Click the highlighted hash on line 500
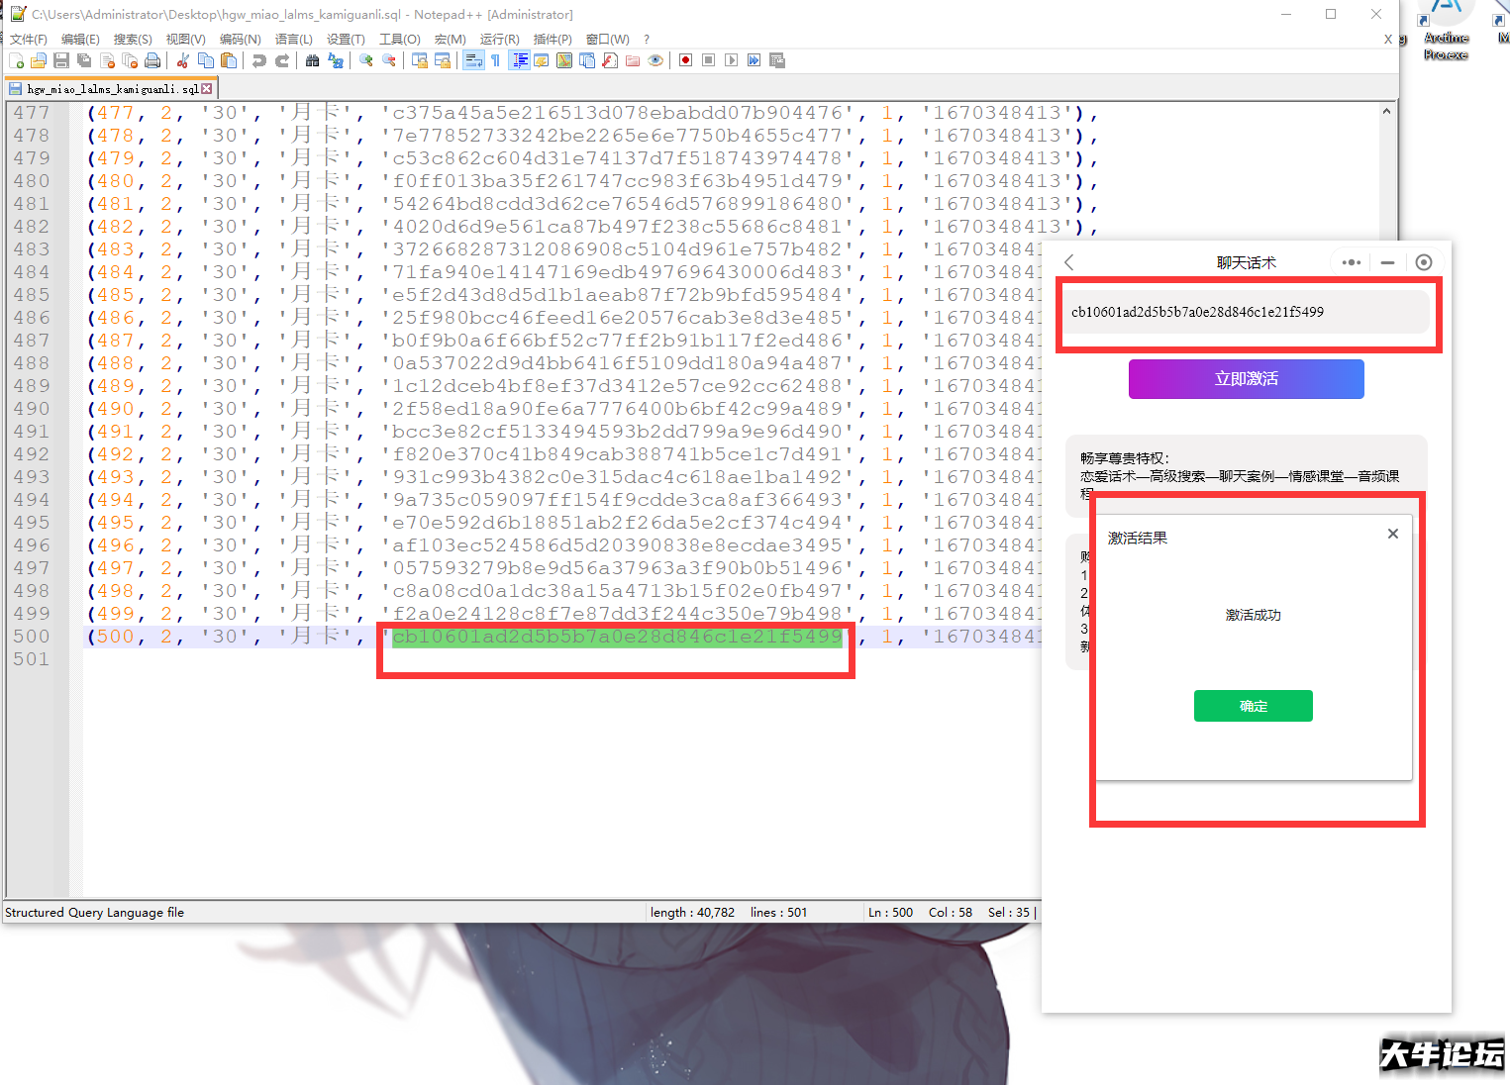Viewport: 1510px width, 1085px height. pyautogui.click(x=617, y=637)
